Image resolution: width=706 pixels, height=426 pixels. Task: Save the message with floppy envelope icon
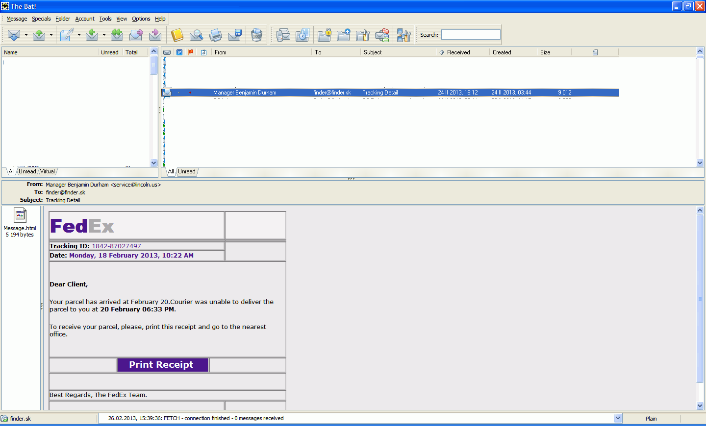coord(235,35)
